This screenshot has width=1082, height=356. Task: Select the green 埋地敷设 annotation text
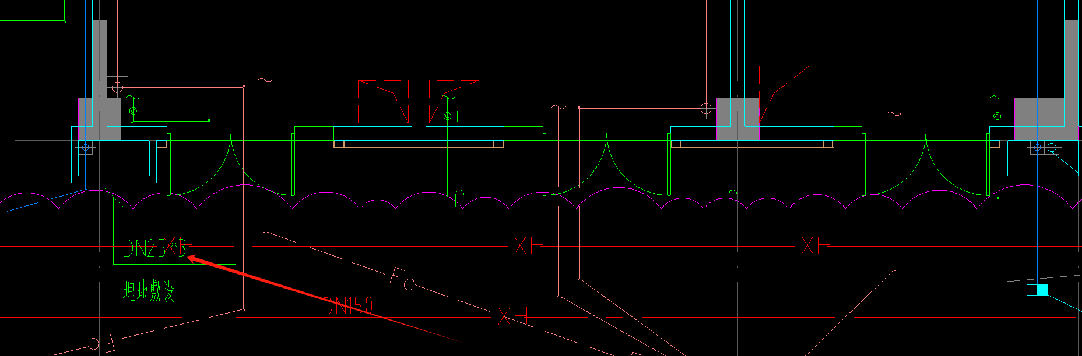pyautogui.click(x=149, y=291)
